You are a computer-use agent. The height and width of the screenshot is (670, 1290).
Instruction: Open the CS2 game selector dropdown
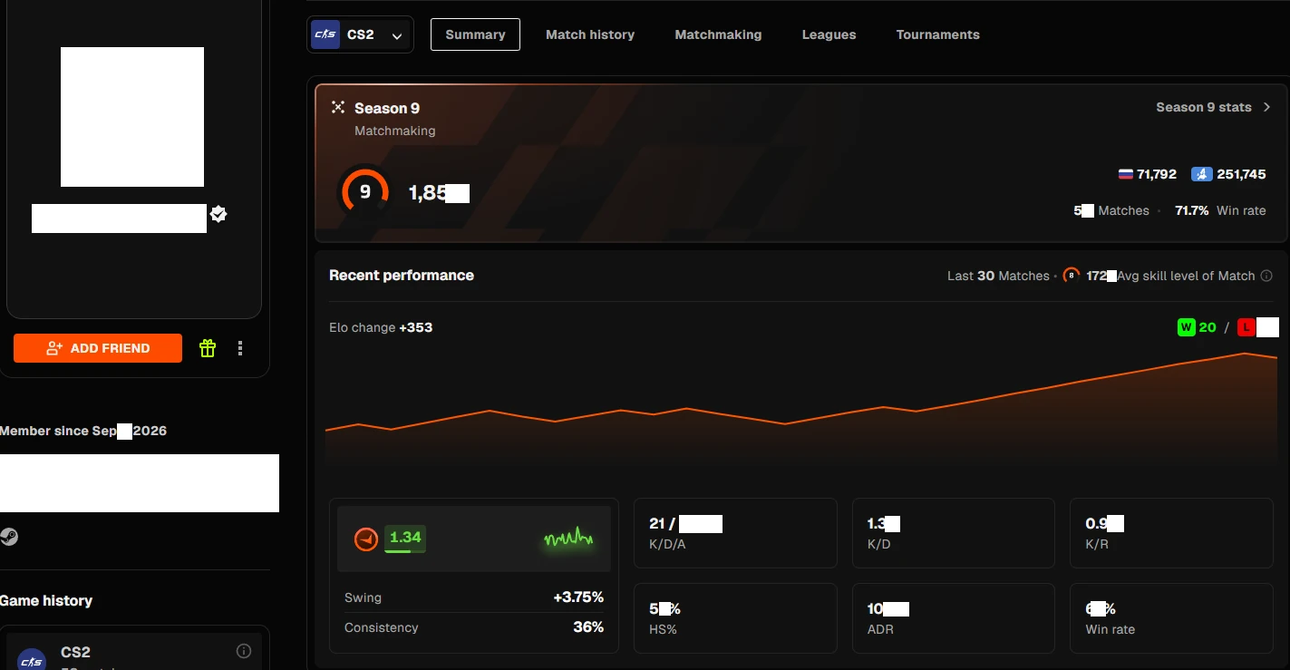click(x=360, y=34)
